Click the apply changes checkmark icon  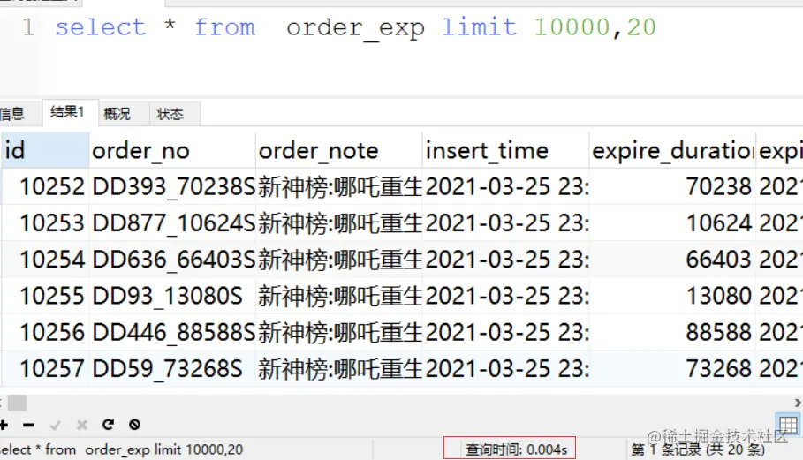56,425
